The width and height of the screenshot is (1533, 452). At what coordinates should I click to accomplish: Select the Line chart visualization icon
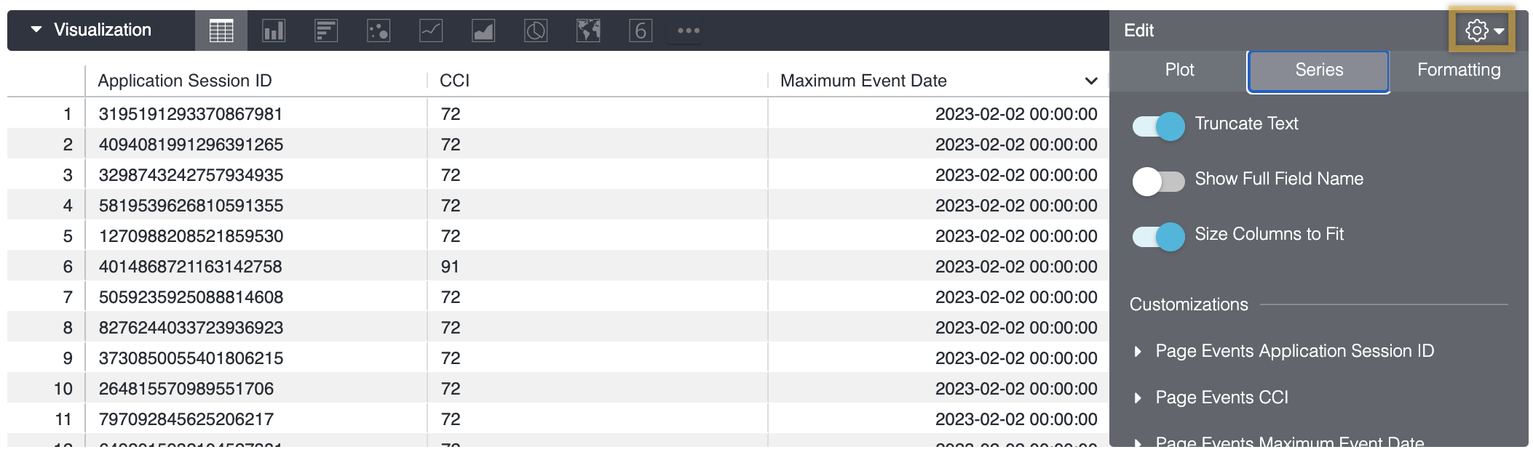431,31
